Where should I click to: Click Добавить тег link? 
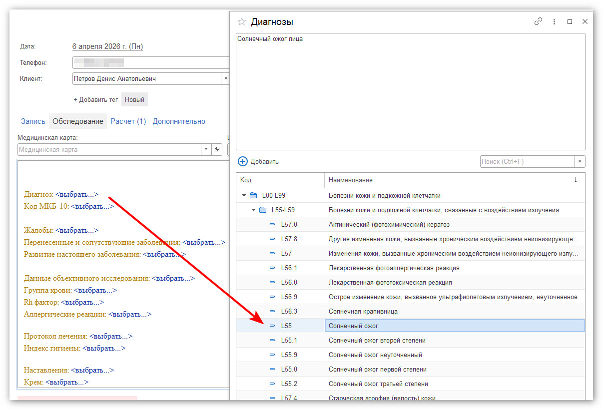pos(96,99)
